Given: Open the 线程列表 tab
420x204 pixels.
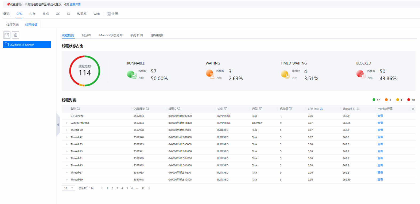Looking at the screenshot, I should pos(13,25).
